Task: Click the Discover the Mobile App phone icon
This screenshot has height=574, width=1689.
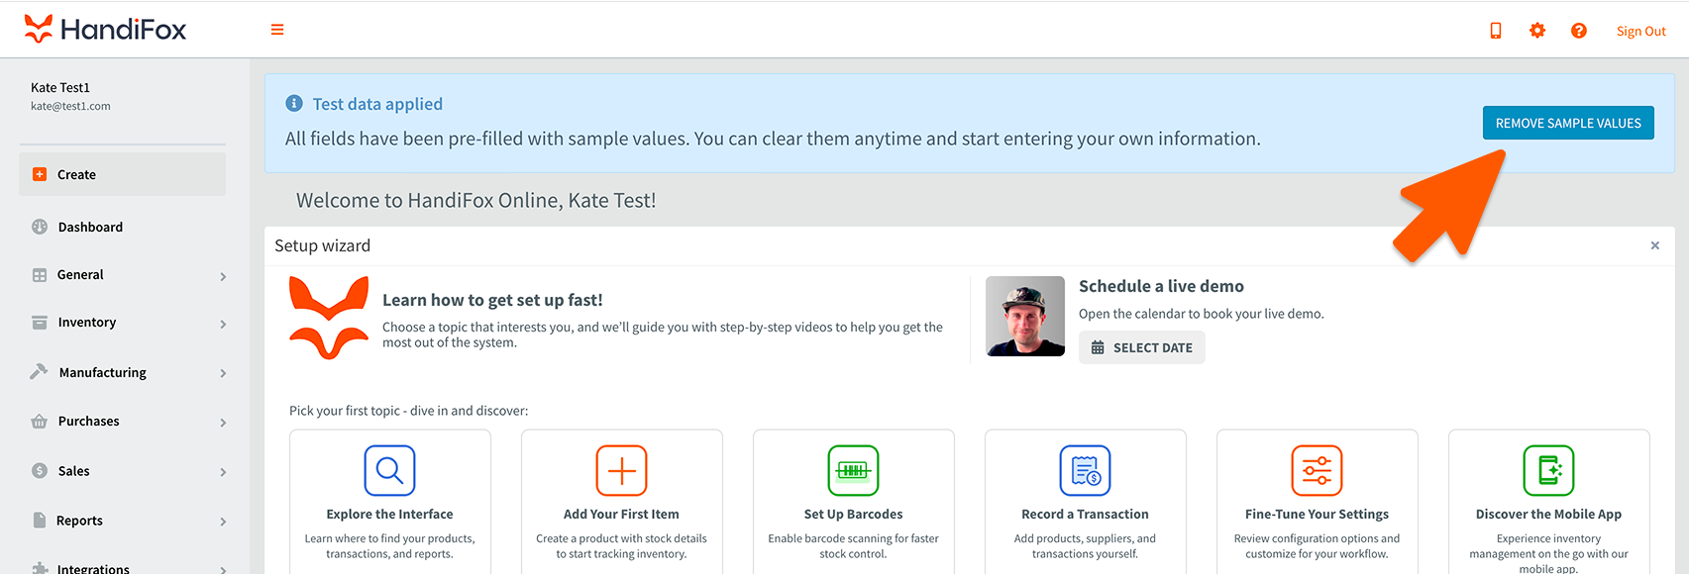Action: point(1548,470)
